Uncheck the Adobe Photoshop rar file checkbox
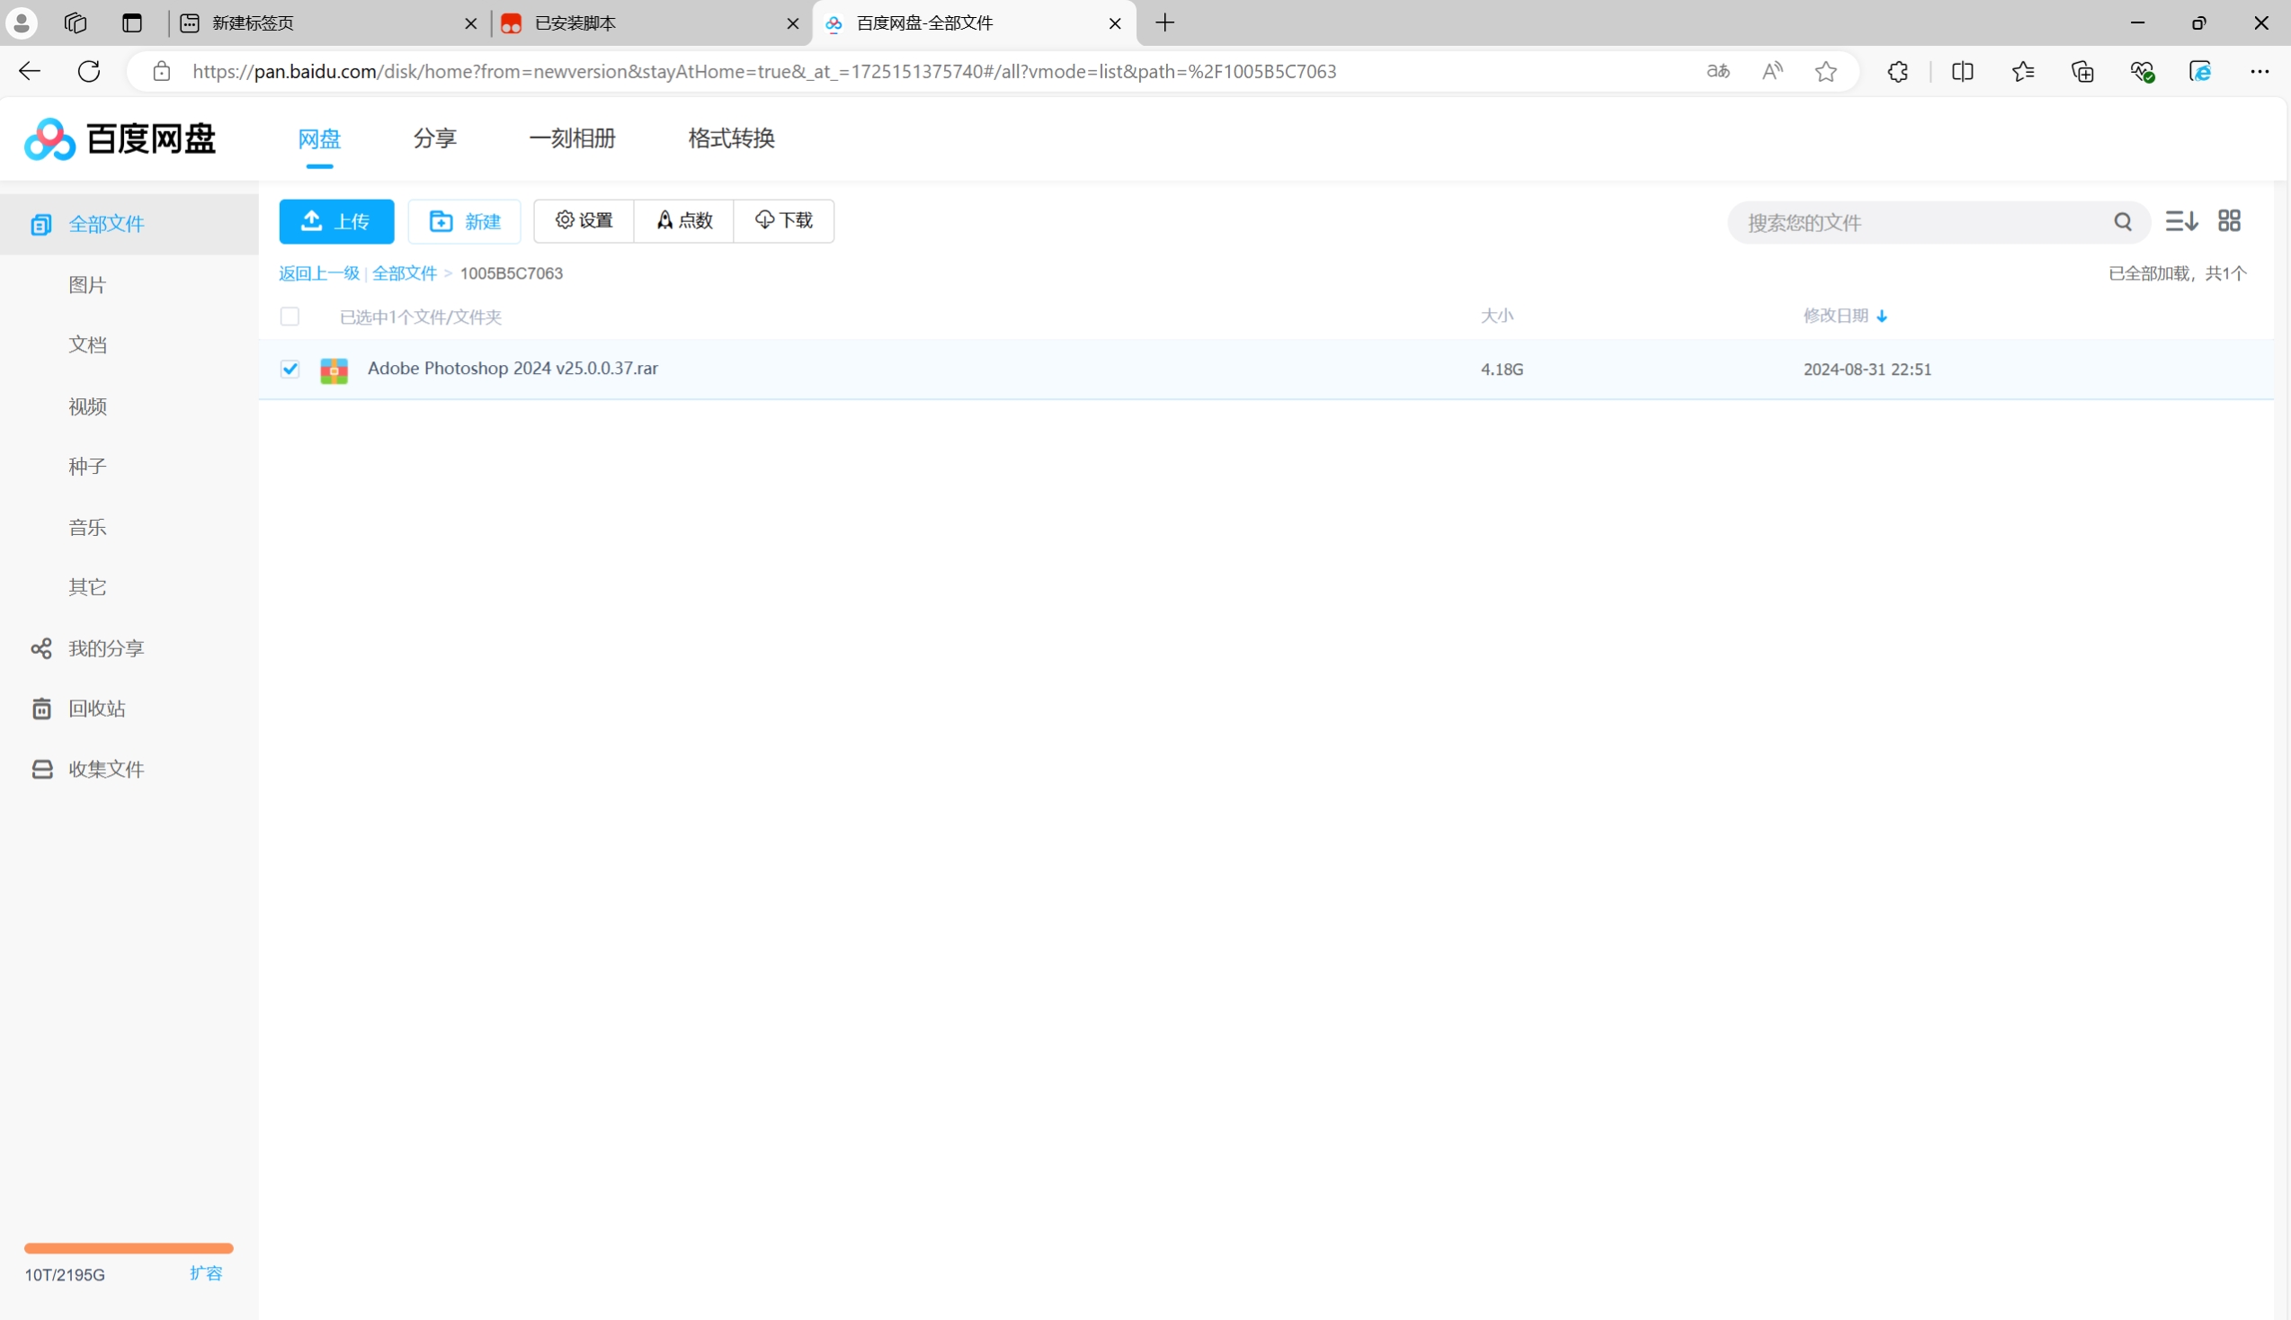 [x=290, y=369]
